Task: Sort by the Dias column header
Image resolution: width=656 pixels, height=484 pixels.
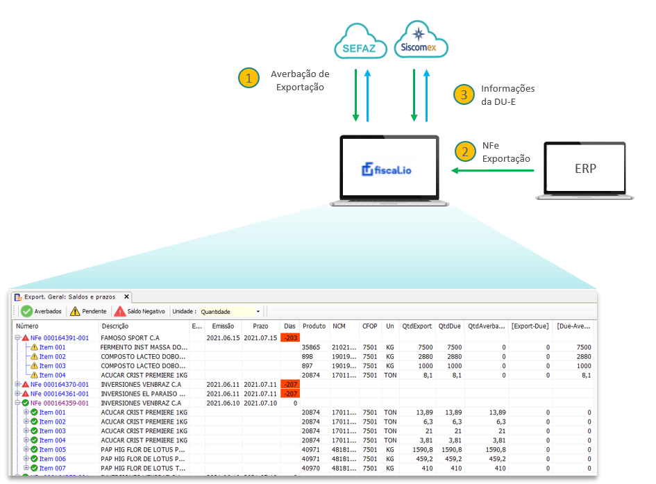Action: pyautogui.click(x=289, y=326)
